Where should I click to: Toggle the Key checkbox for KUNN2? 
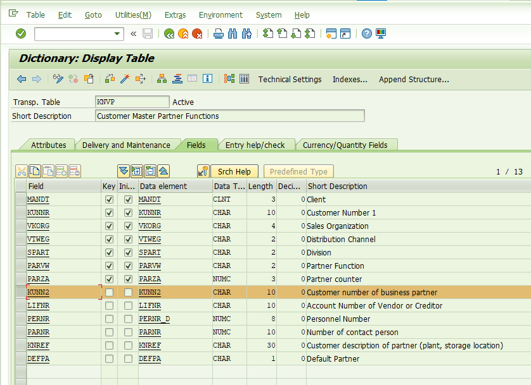(109, 292)
